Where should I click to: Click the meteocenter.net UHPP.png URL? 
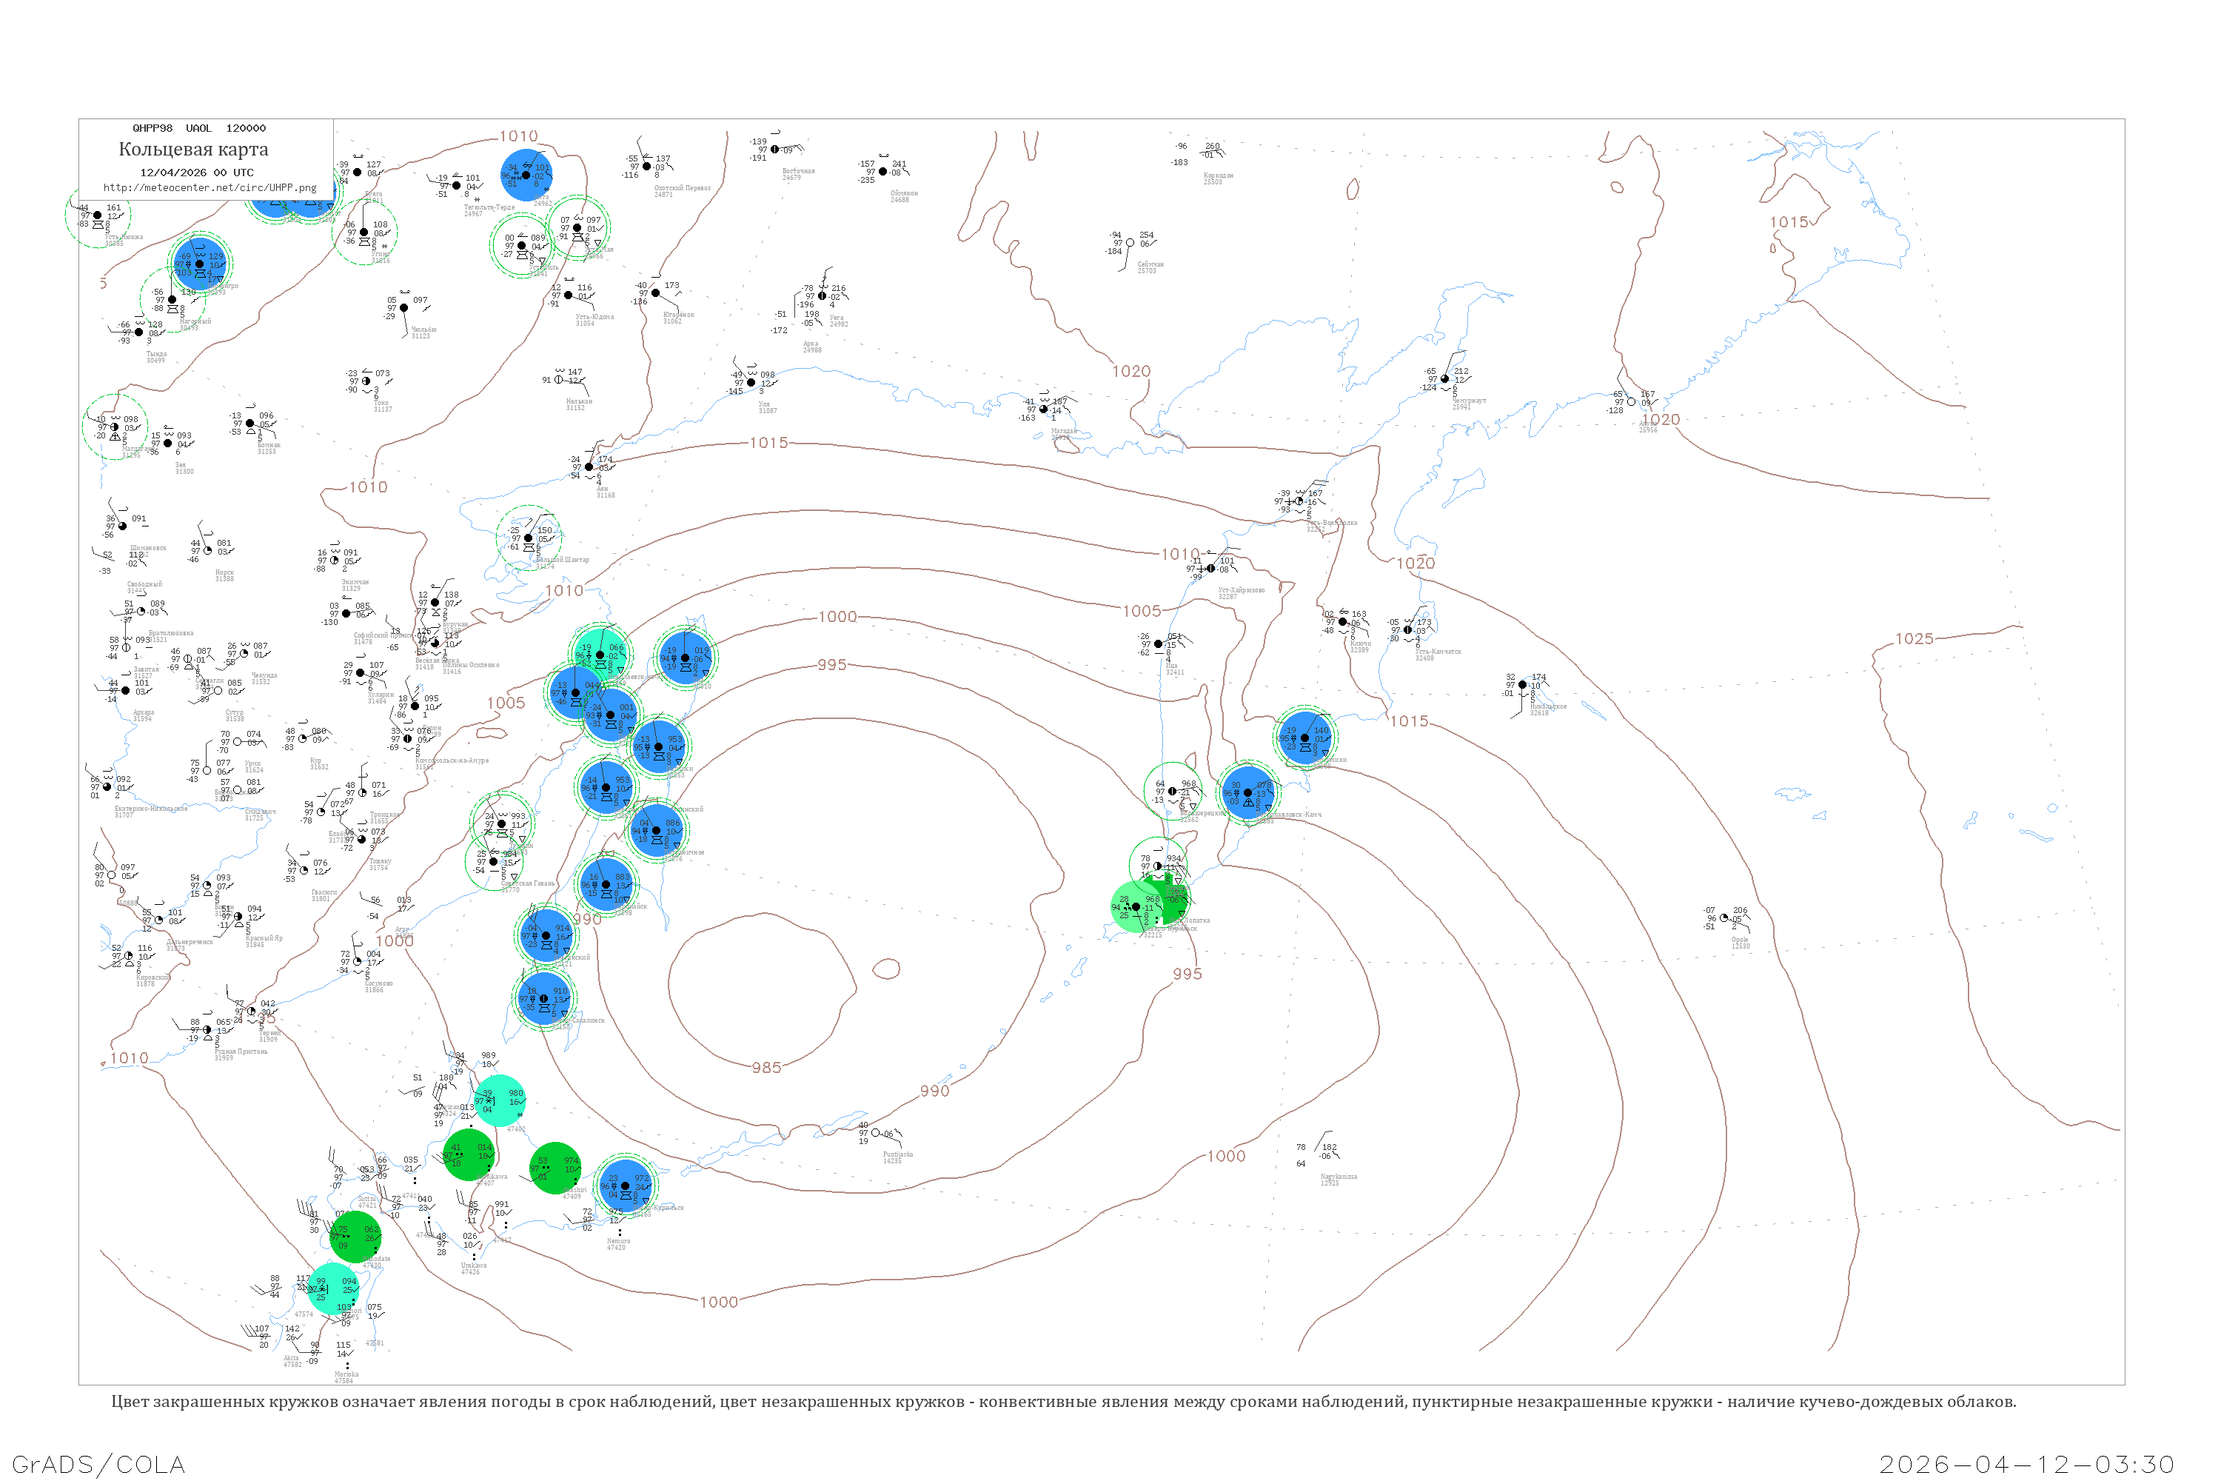click(x=210, y=187)
